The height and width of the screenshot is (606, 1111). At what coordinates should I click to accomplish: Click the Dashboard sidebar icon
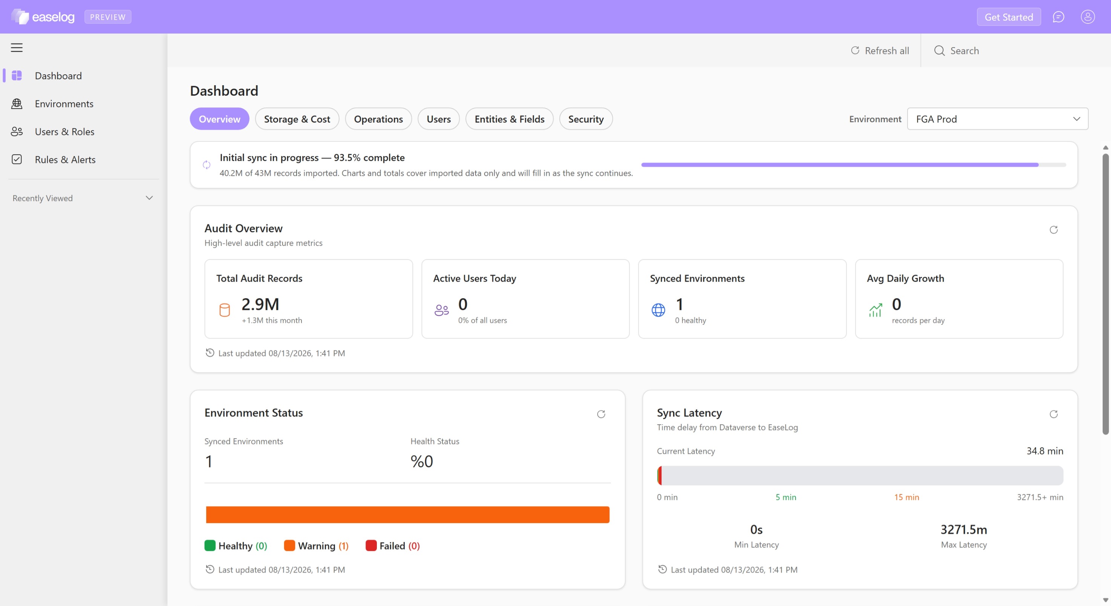point(17,75)
